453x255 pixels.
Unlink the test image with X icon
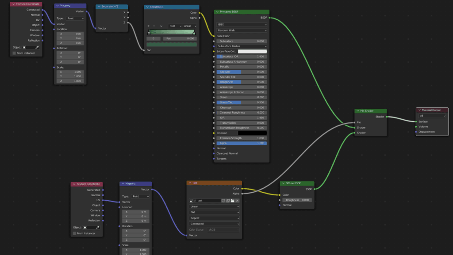click(x=237, y=201)
